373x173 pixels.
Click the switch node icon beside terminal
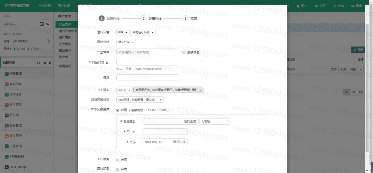tap(47, 24)
